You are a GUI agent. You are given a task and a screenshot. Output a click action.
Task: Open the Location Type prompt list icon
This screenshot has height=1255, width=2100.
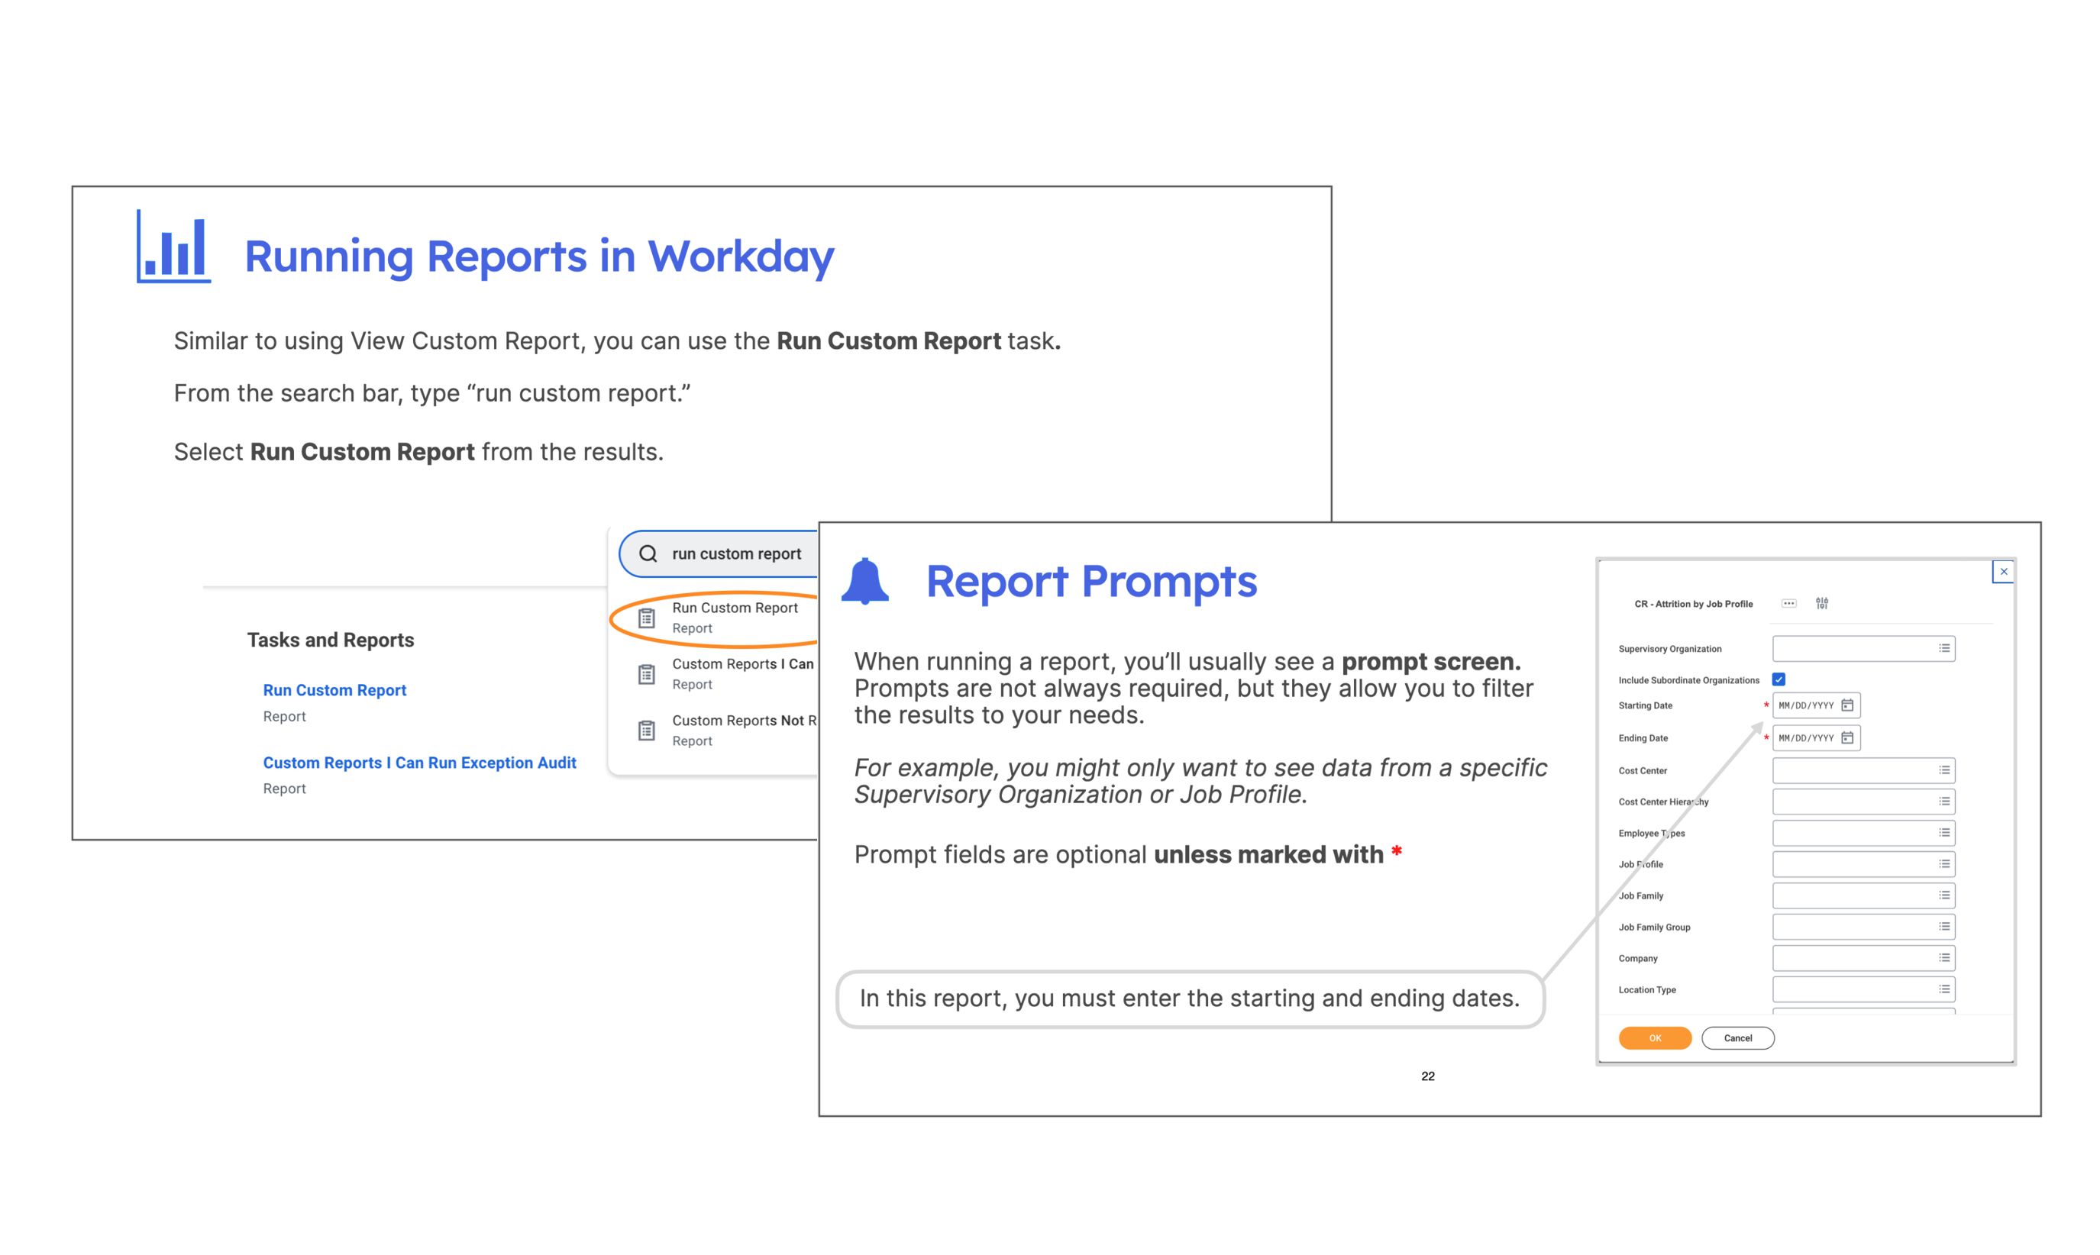pyautogui.click(x=1944, y=989)
